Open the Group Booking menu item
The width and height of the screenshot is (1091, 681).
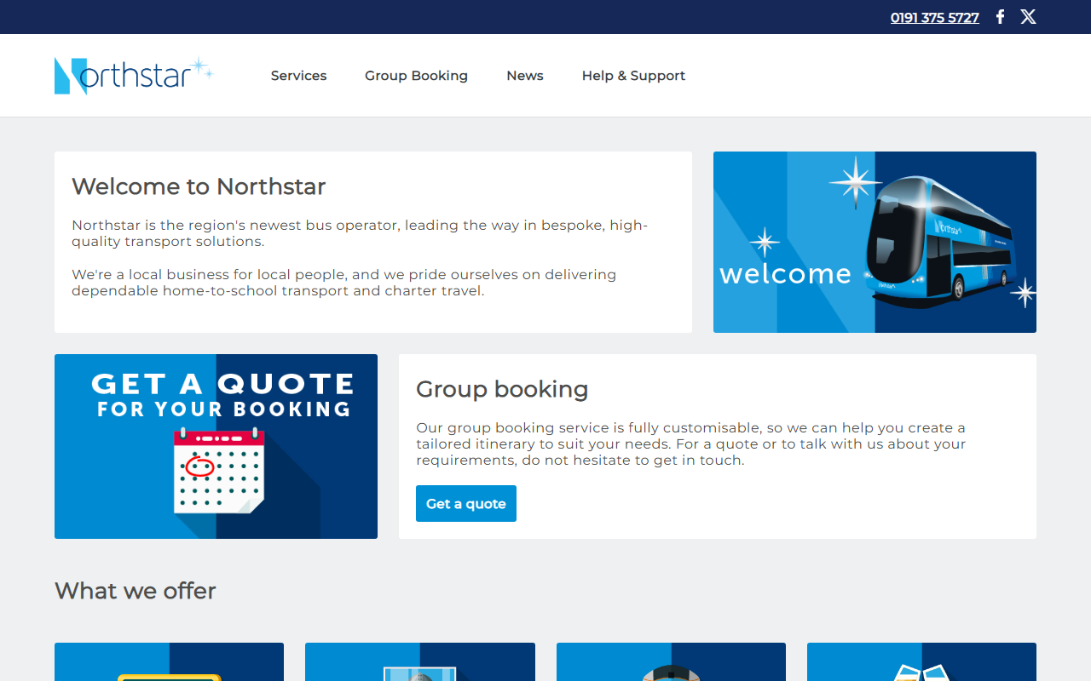(x=417, y=76)
